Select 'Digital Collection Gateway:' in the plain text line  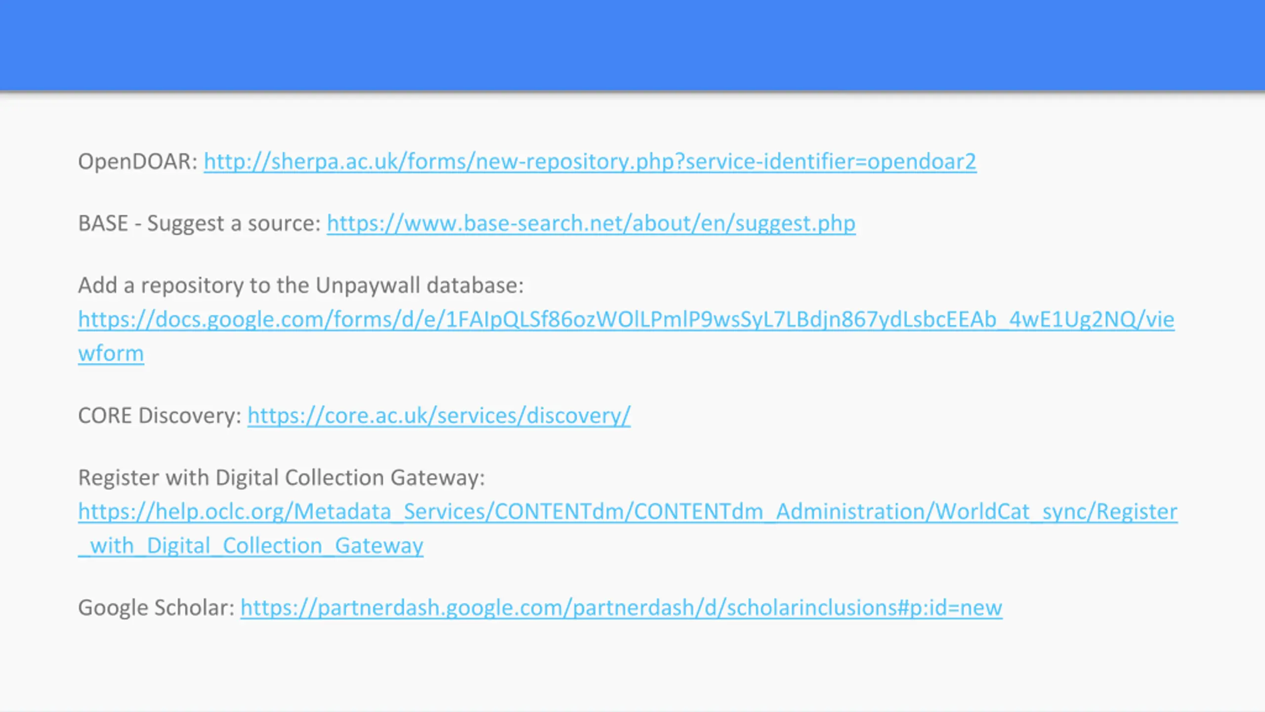pyautogui.click(x=351, y=478)
